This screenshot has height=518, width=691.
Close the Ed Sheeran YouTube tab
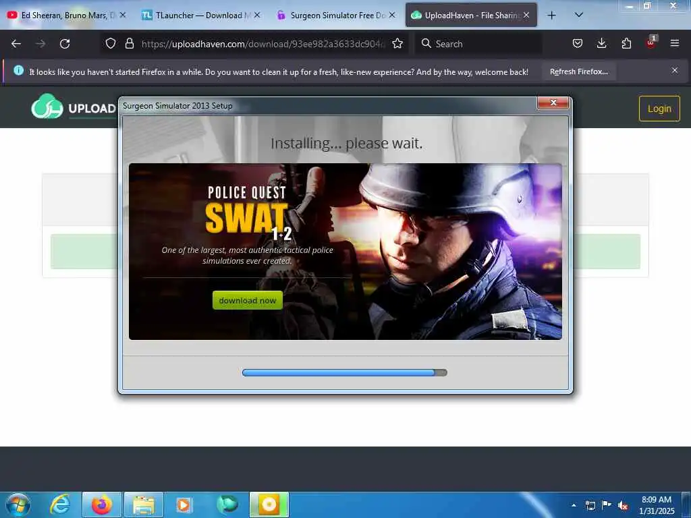(x=123, y=15)
